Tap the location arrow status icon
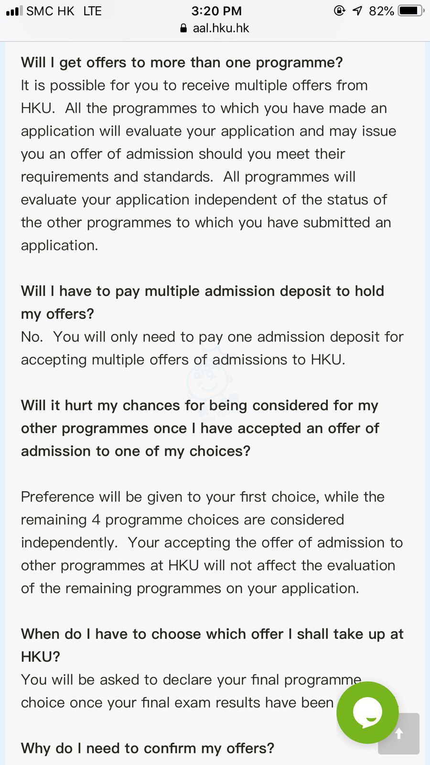This screenshot has width=430, height=765. 357,11
